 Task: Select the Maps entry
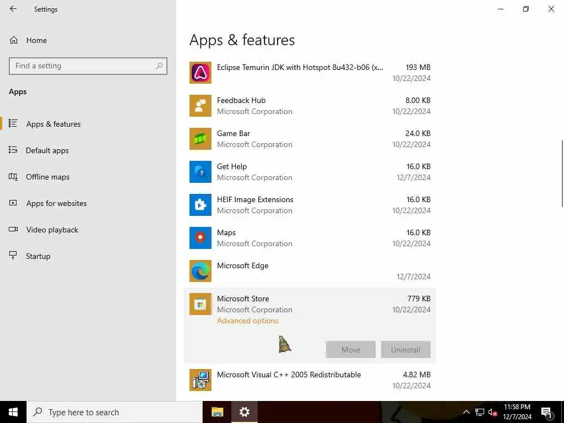(x=310, y=238)
